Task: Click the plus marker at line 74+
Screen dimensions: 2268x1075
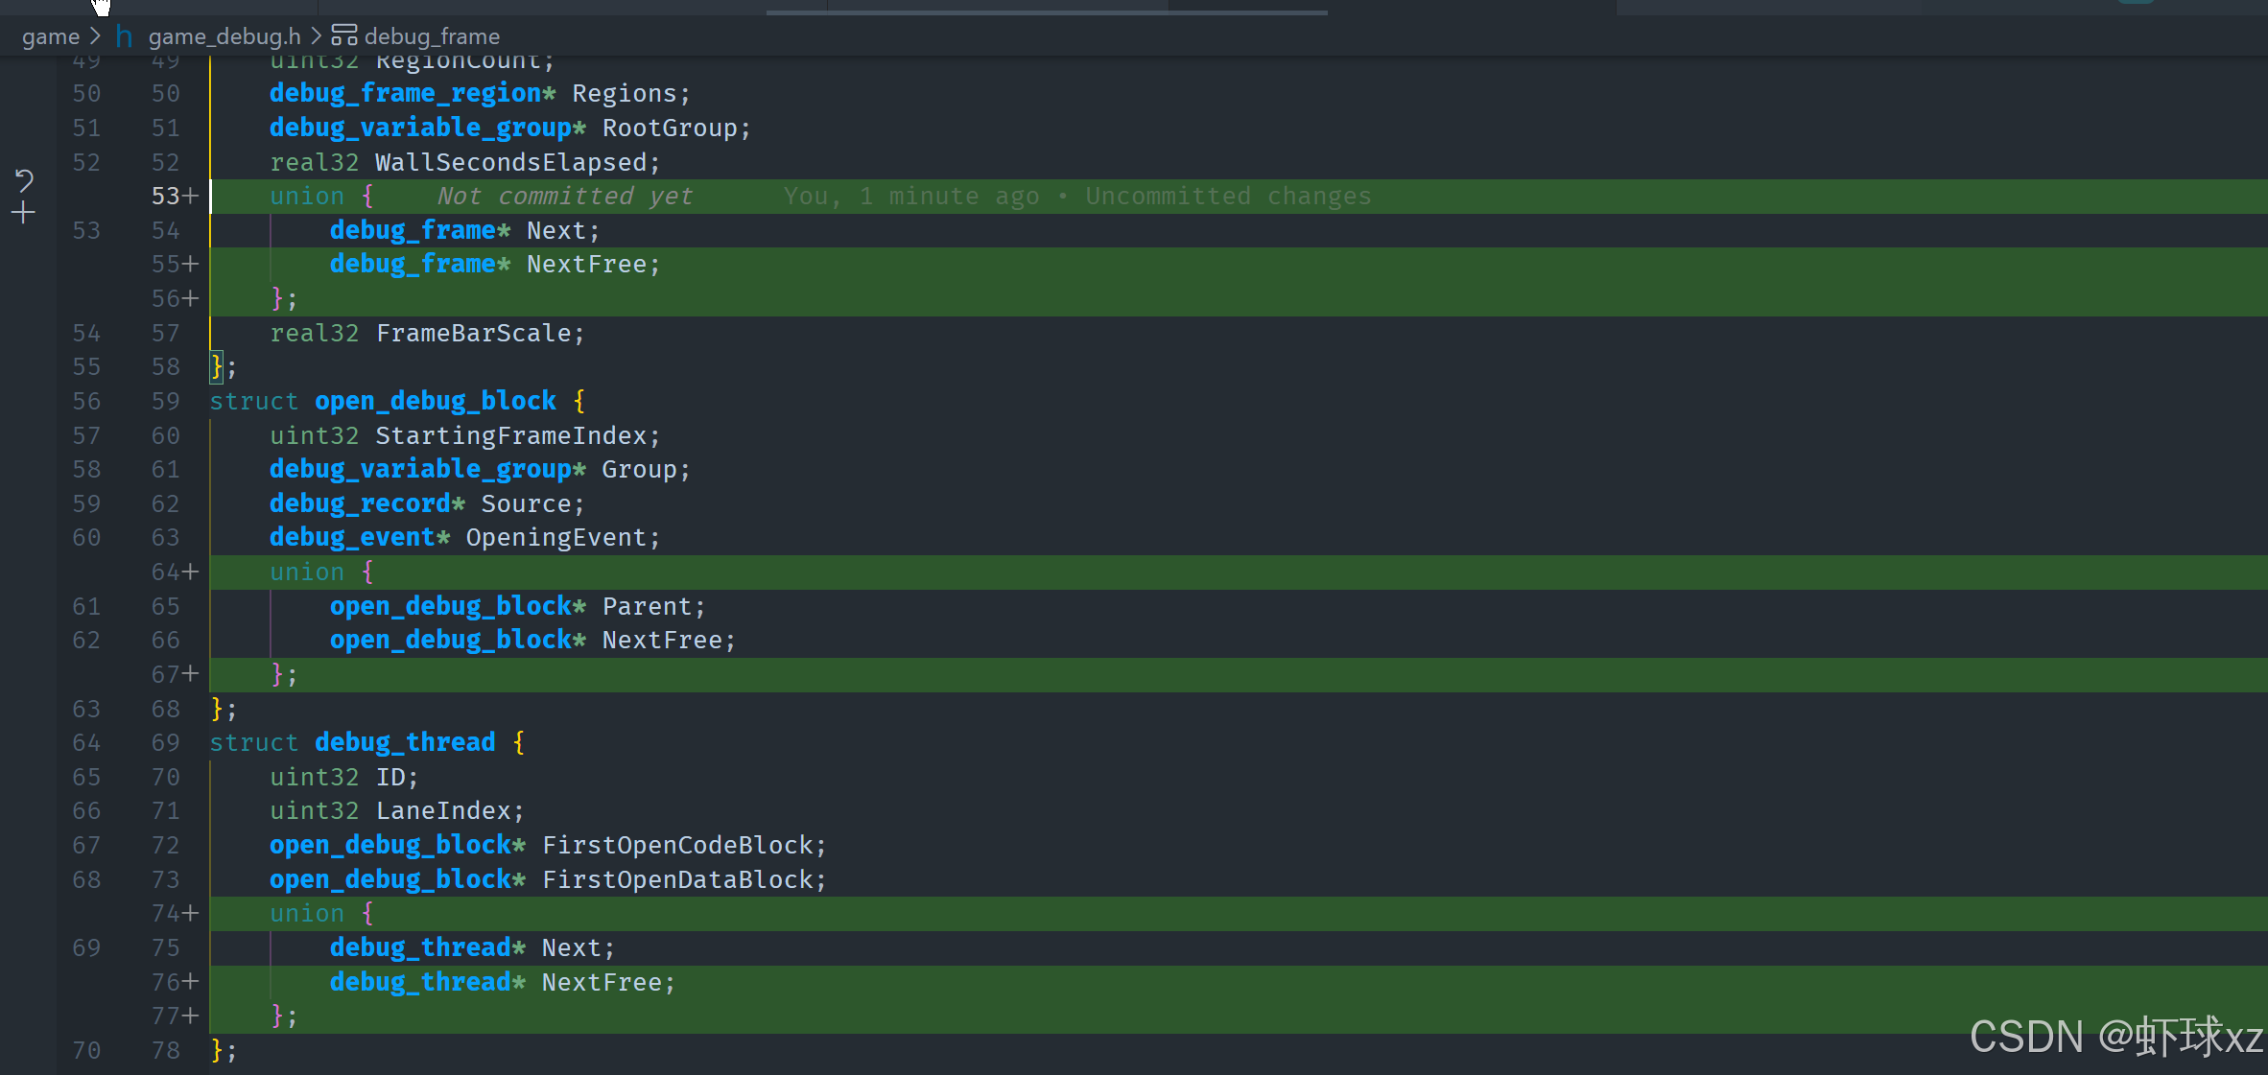Action: pos(191,913)
